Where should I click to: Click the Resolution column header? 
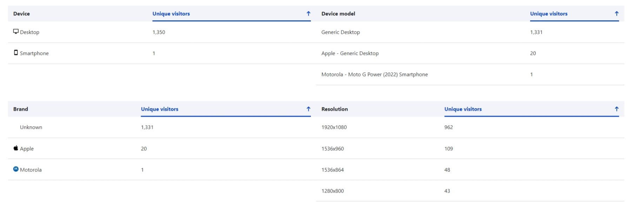tap(335, 109)
